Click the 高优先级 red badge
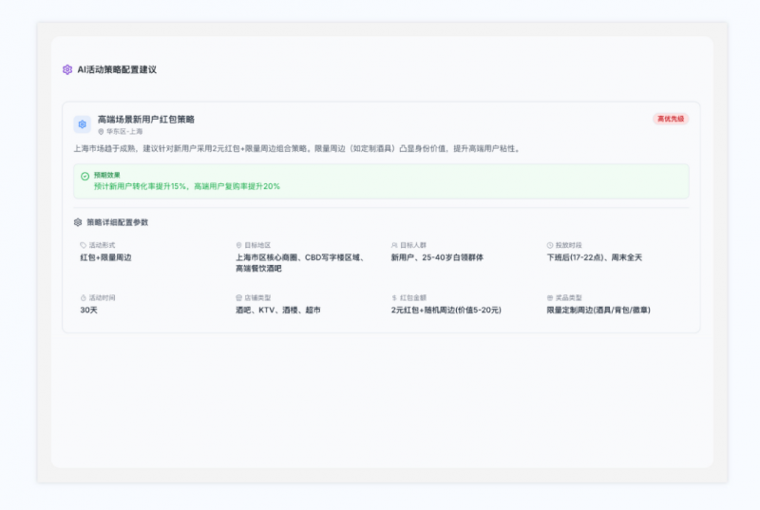 tap(671, 119)
